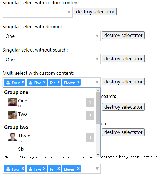Open the custom content singular select arrow
Screen dimensions: 167x182
69,12
